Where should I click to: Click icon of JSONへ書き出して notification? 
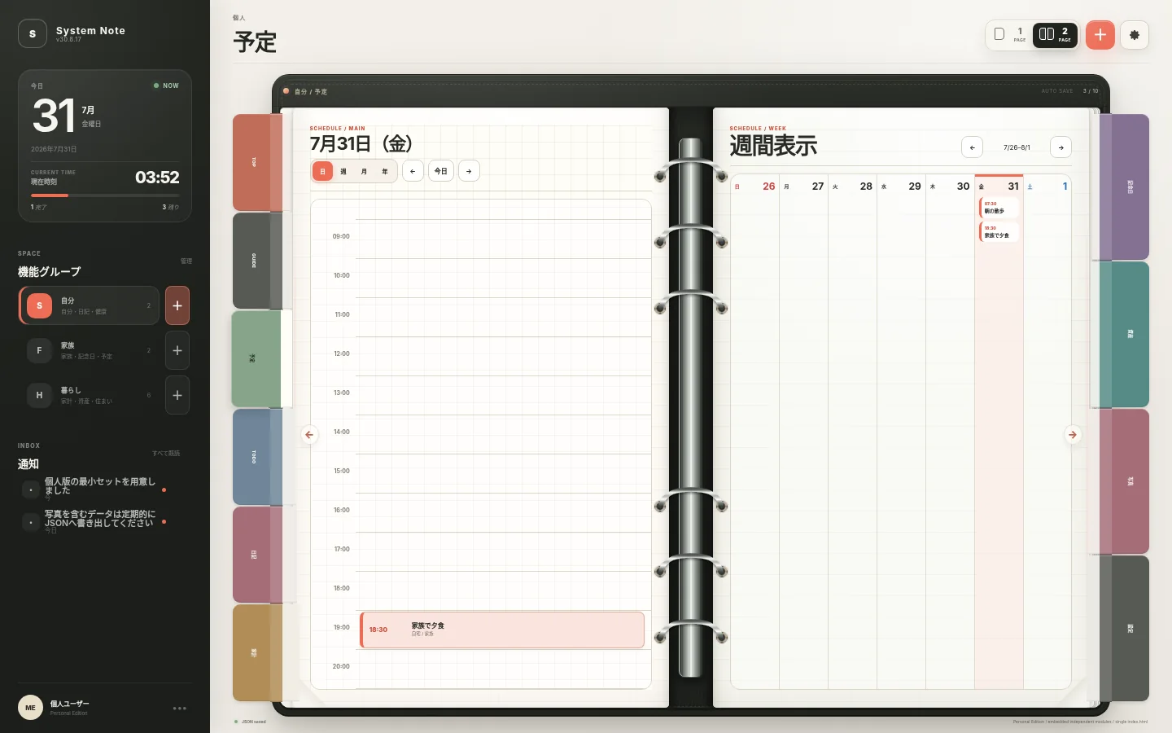click(31, 522)
